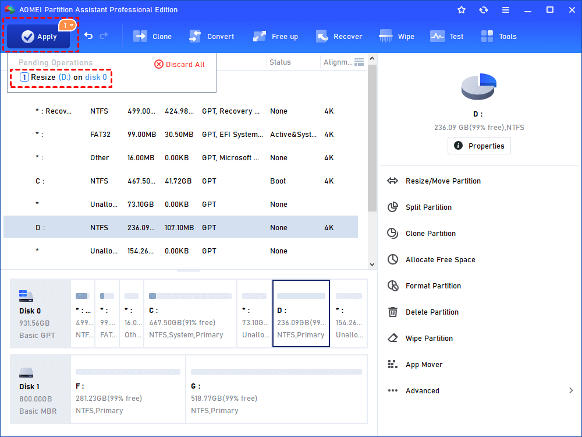
Task: Click the Wipe Partition eraser icon
Action: pyautogui.click(x=392, y=338)
